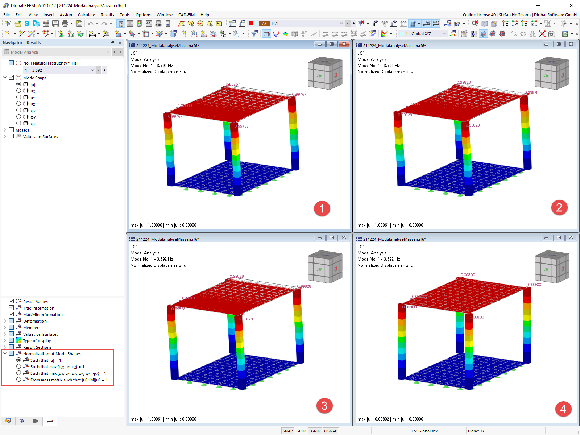
Task: Click the mirror tool icon
Action: 533,34
